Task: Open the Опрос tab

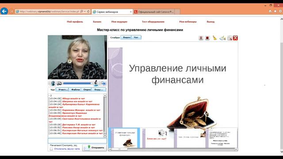Action: pyautogui.click(x=87, y=89)
